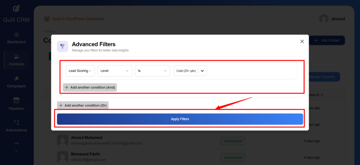360x165 pixels.
Task: Open the Campaigns megaphone icon
Action: tap(17, 78)
